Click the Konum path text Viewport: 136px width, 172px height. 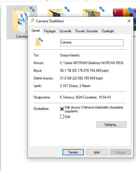92,63
